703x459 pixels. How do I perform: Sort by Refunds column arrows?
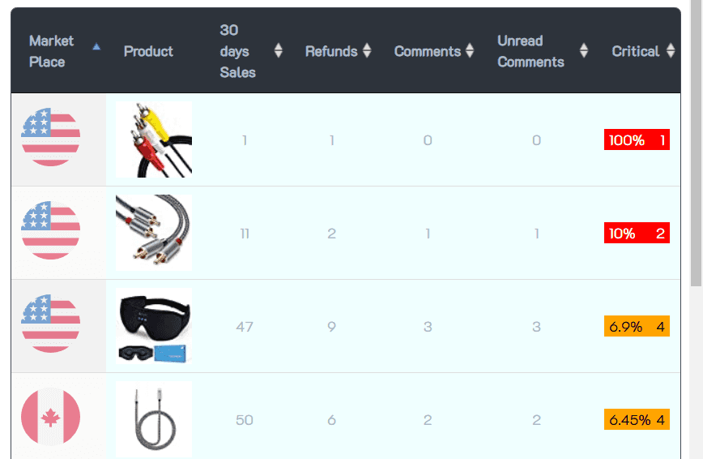coord(367,51)
